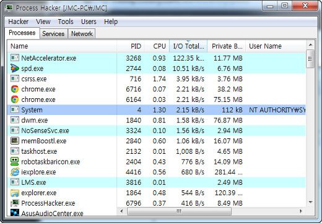Viewport: 322px width, 223px height.
Task: Open the Tools menu
Action: click(66, 22)
